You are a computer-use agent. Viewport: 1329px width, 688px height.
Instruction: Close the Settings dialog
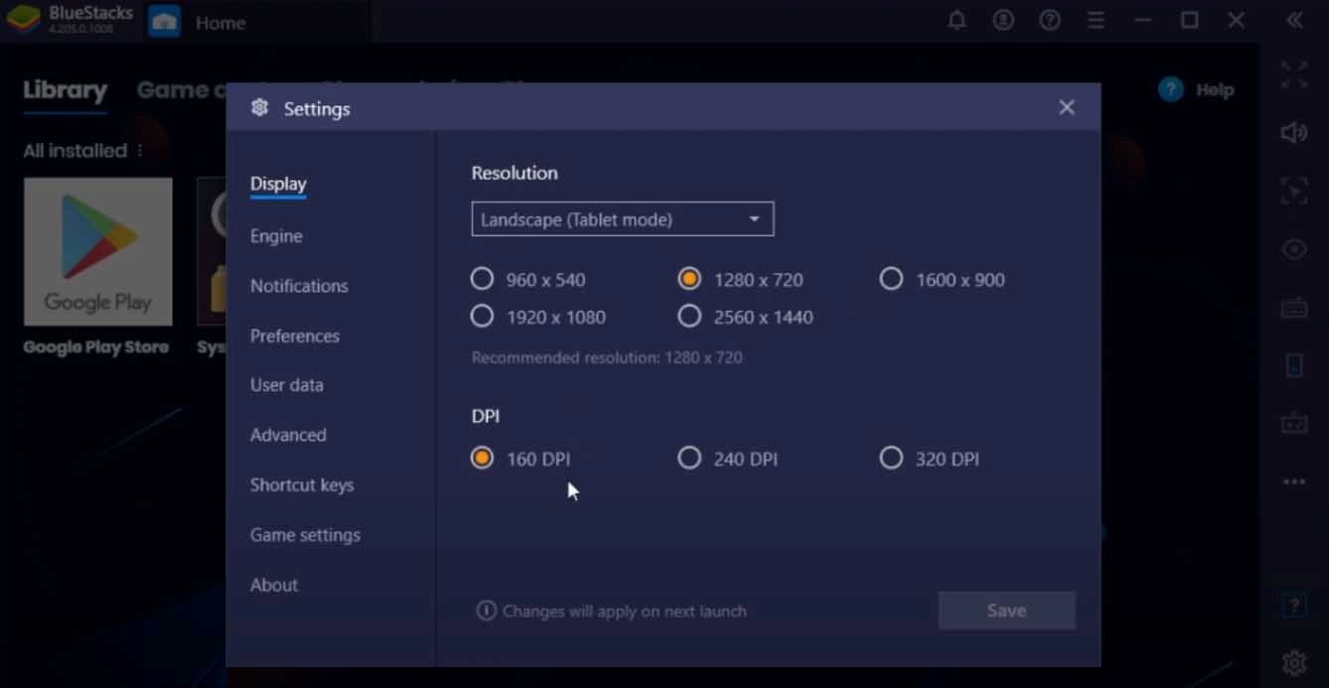[x=1066, y=107]
